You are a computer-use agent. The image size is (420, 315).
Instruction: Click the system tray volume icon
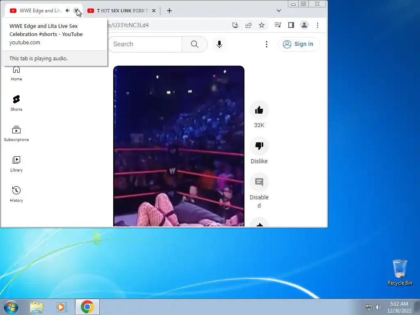tap(379, 307)
